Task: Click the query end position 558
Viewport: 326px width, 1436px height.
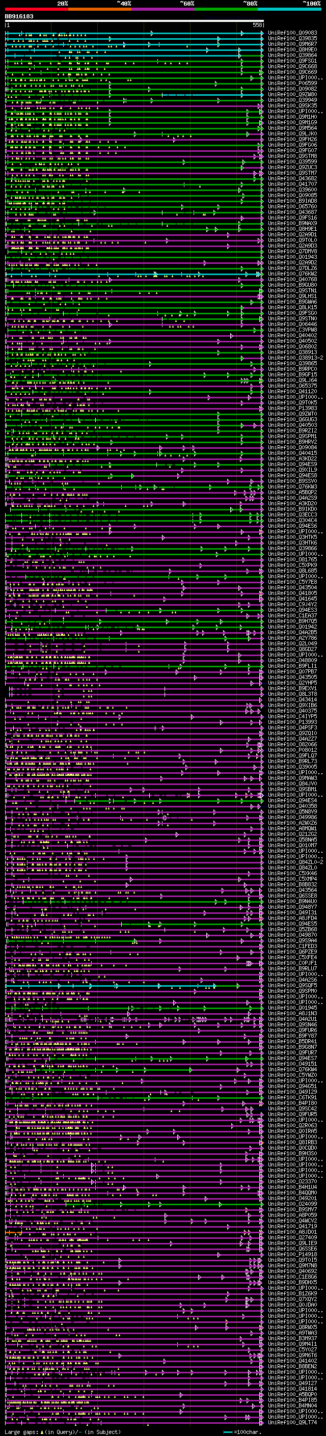Action: tap(257, 25)
